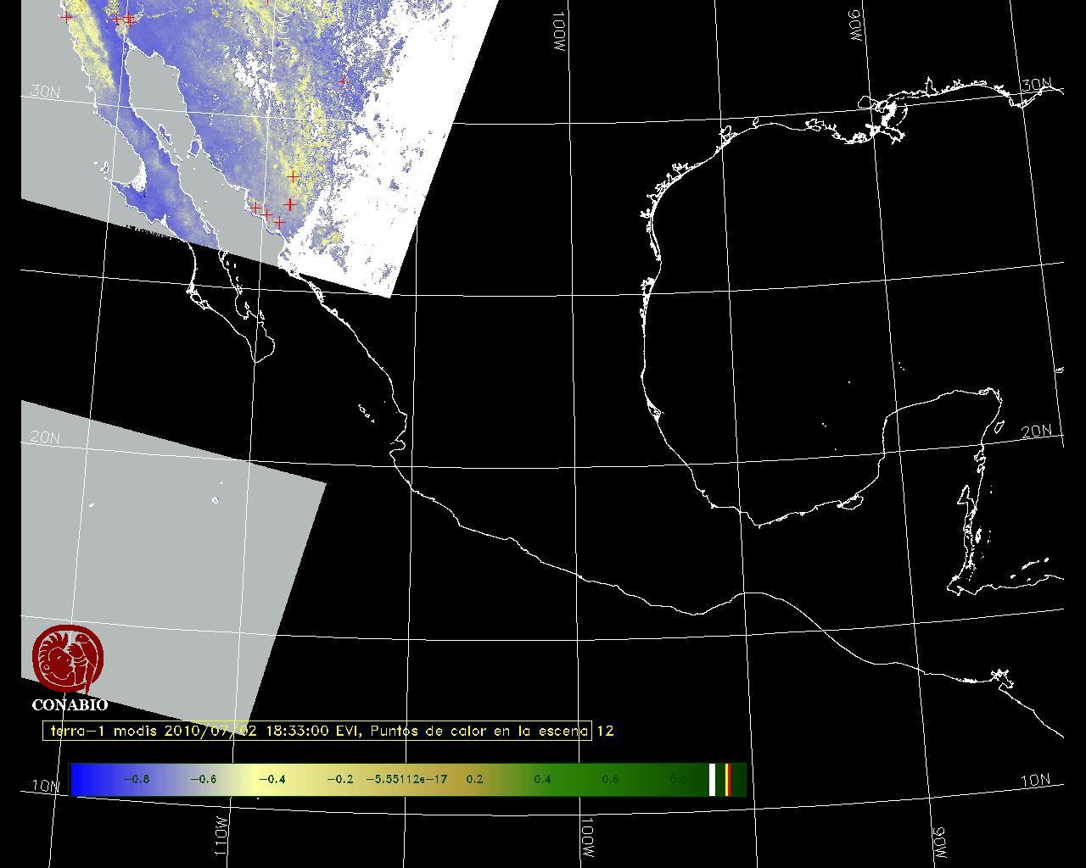Click the -5.55112e-17 value on the color scale
This screenshot has width=1086, height=868.
click(406, 779)
